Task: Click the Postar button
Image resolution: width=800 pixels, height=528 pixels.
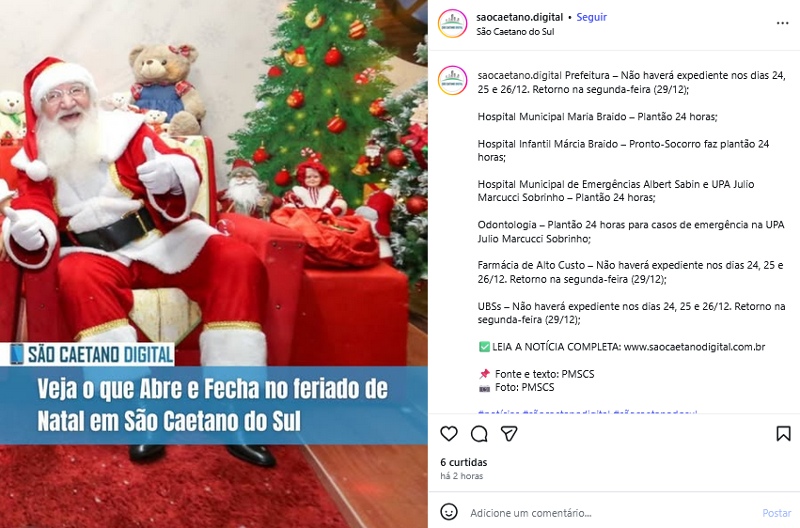Action: [776, 513]
